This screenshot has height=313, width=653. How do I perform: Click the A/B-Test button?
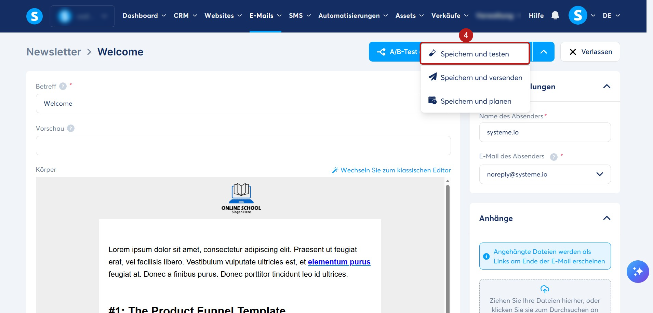395,52
